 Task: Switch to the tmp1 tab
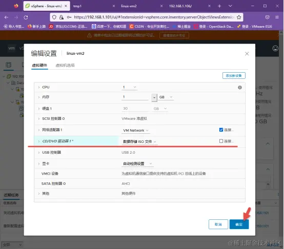[x=93, y=6]
